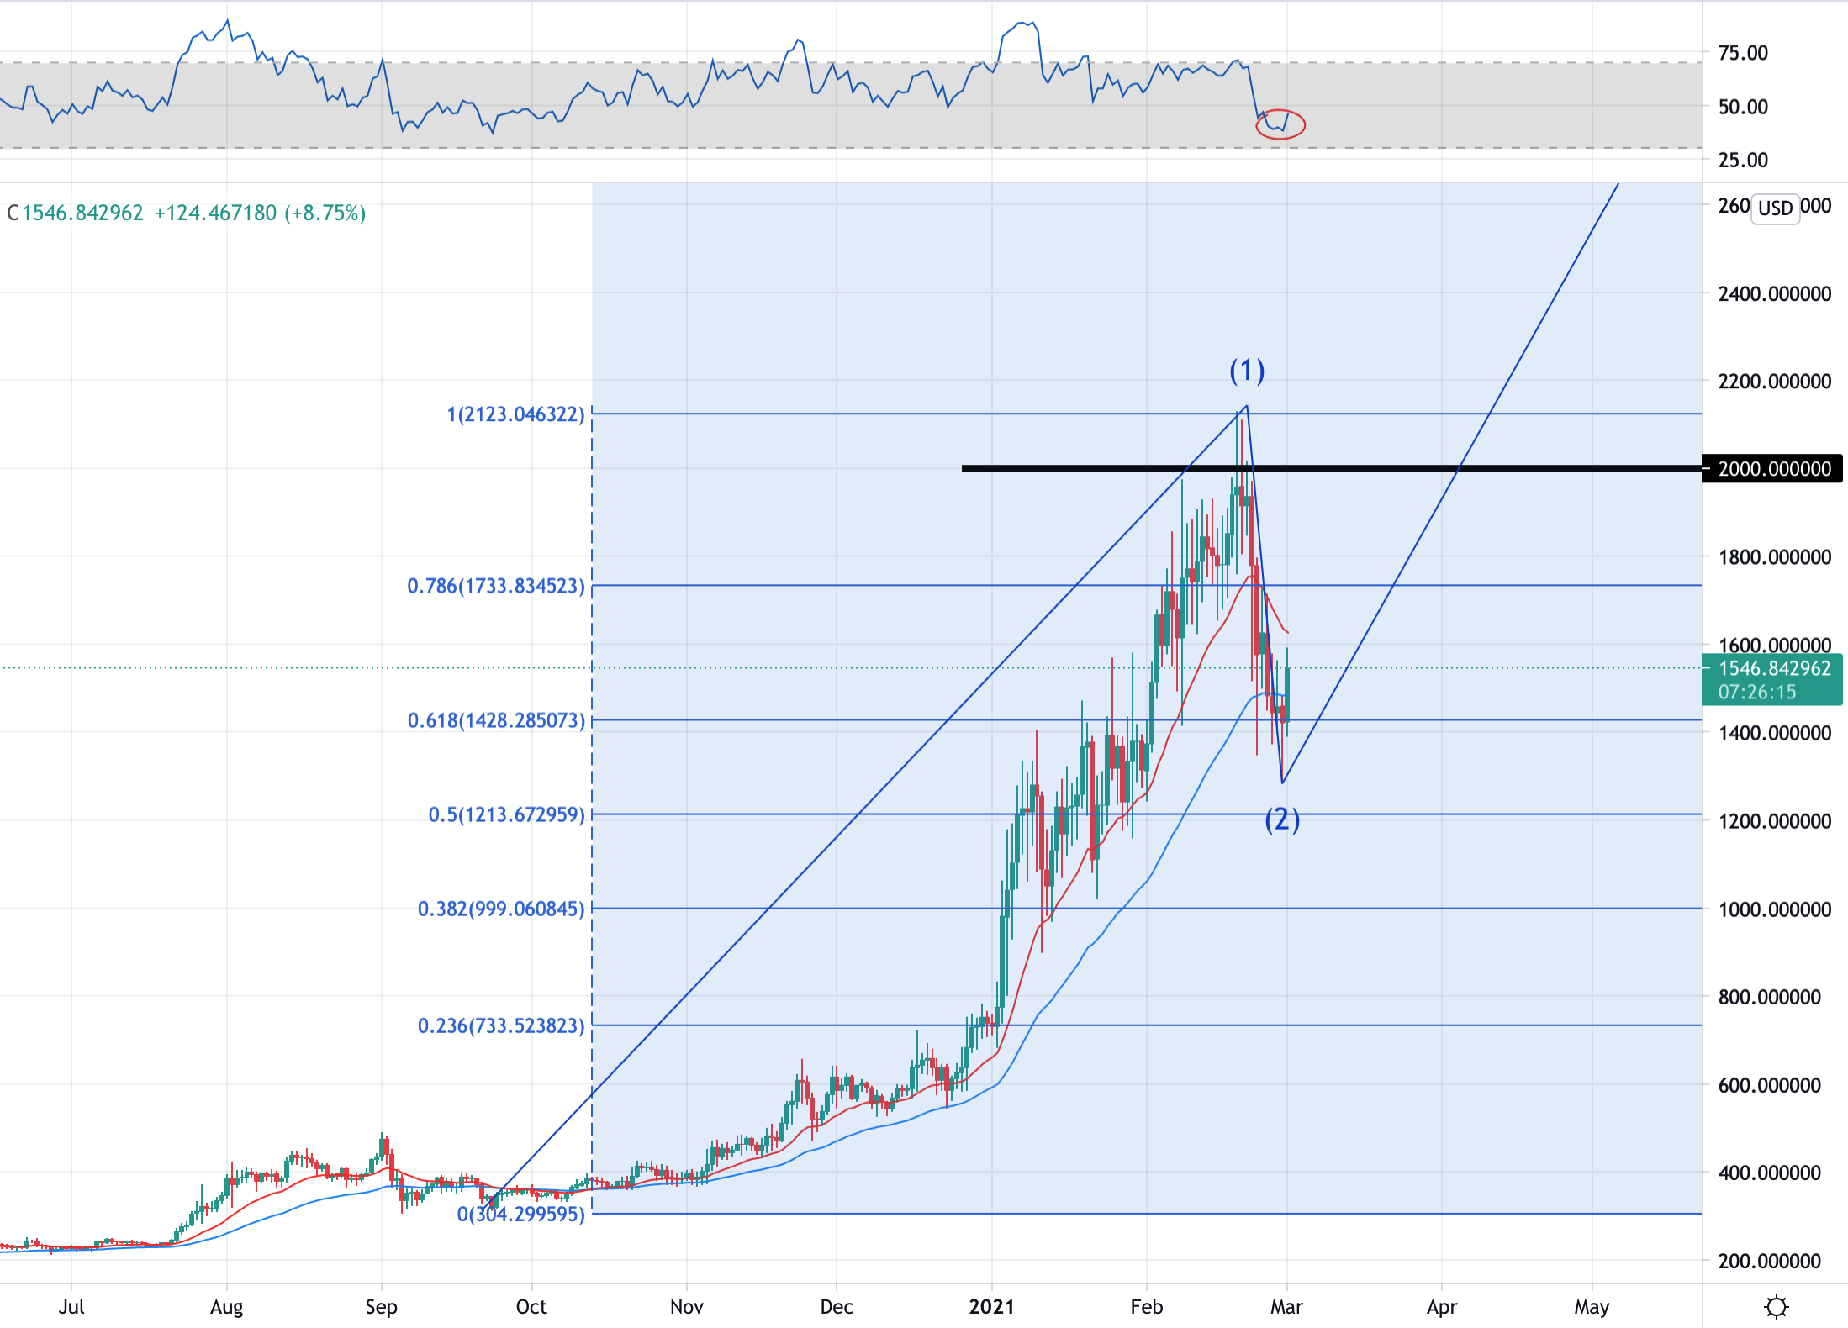The height and width of the screenshot is (1328, 1848).
Task: Select Fib level 0.382(999.060845) label
Action: (x=501, y=909)
